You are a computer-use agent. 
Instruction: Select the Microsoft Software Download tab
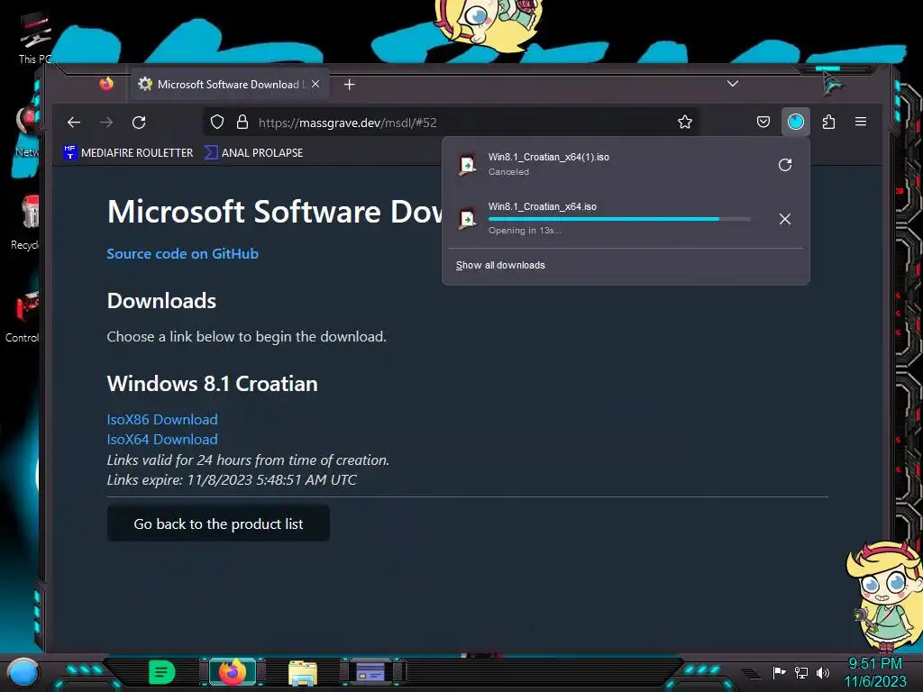pos(230,84)
